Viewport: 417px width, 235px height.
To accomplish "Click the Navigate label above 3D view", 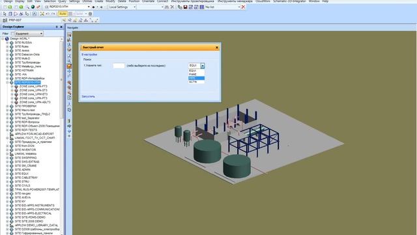I will click(72, 27).
